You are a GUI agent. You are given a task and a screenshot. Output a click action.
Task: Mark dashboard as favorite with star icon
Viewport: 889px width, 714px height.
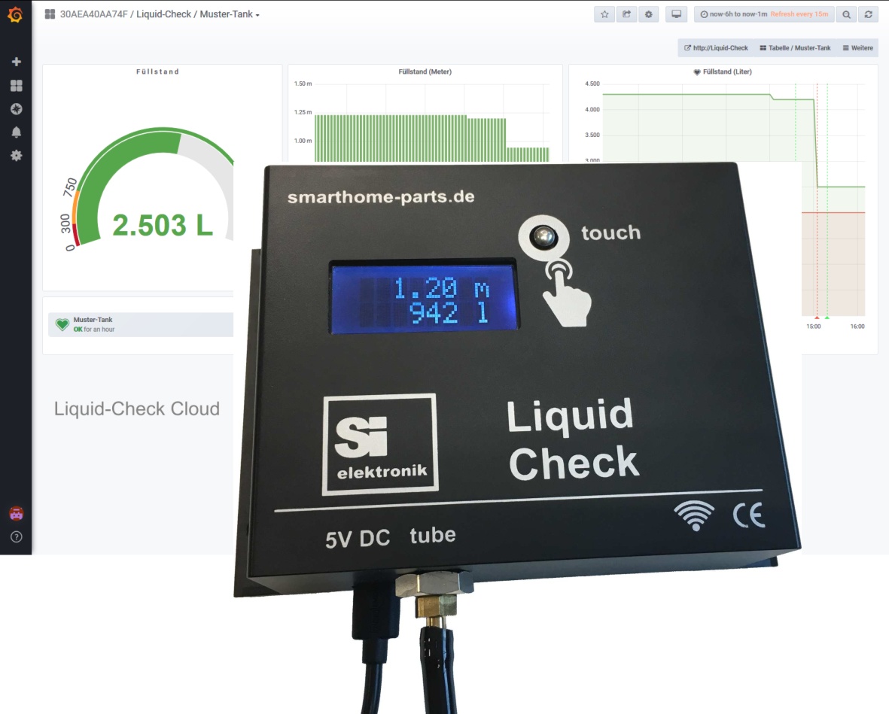tap(604, 14)
